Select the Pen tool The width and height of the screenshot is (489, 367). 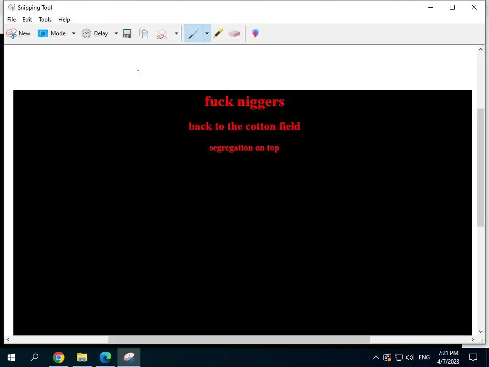pos(194,33)
